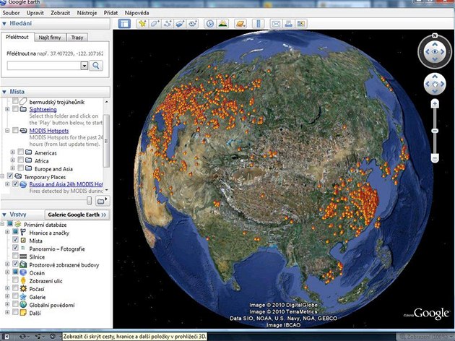The width and height of the screenshot is (455, 341).
Task: Click zoom out minus button
Action: pyautogui.click(x=435, y=158)
